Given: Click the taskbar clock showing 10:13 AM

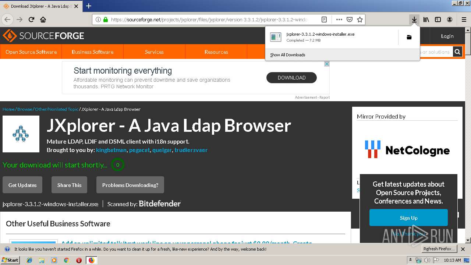Looking at the screenshot, I should pyautogui.click(x=452, y=260).
